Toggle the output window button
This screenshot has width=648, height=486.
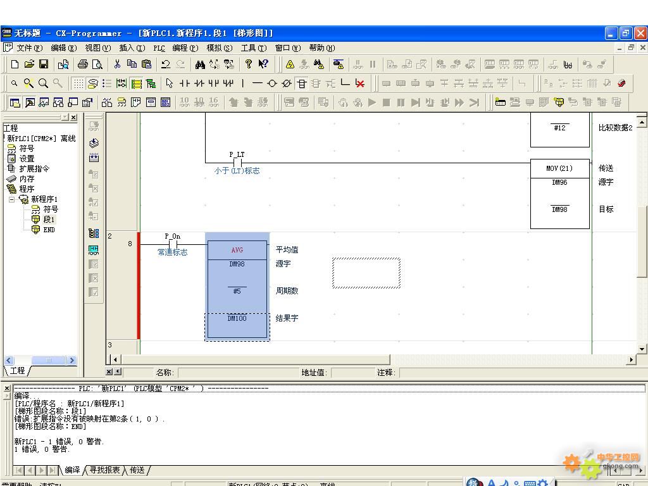pyautogui.click(x=30, y=102)
